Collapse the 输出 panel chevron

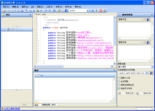(114, 70)
